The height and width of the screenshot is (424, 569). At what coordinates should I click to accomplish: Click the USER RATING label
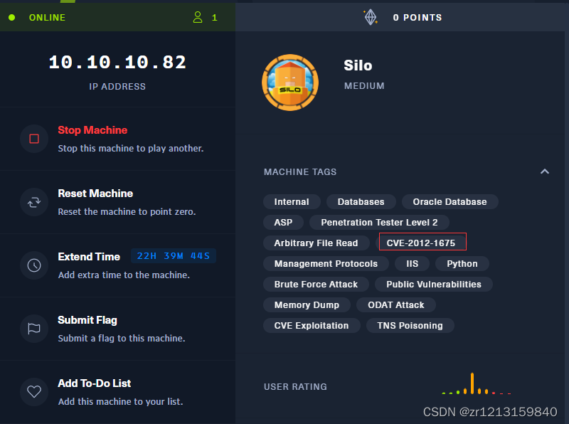(295, 386)
